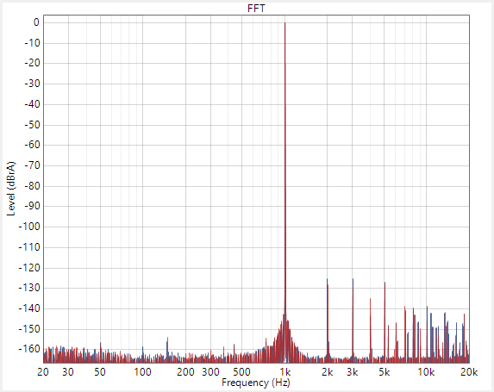Click the 500 Hz tick label

(x=241, y=372)
